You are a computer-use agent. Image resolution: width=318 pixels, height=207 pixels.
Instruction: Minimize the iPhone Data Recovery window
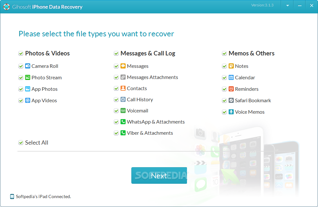click(300, 6)
